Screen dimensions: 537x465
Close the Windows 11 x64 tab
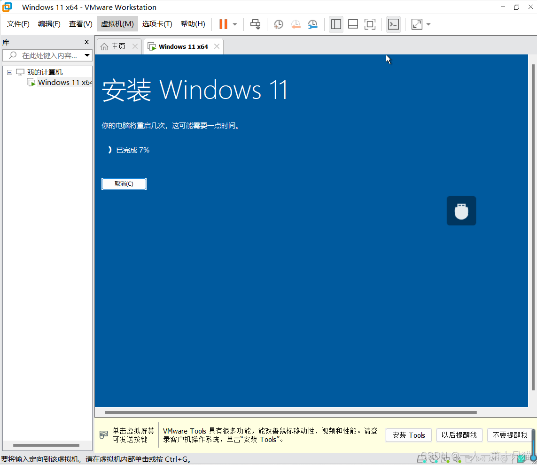click(217, 46)
